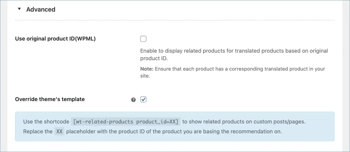Screen dimensions: 350x152
Task: Collapse the Advanced section triangle
Action: point(19,9)
